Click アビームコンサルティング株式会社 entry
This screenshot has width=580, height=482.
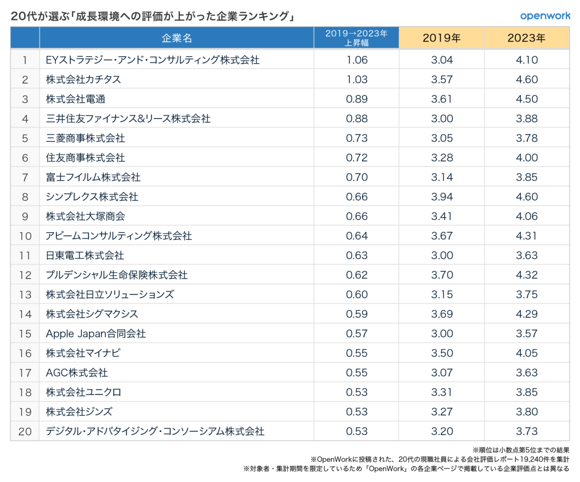(119, 236)
